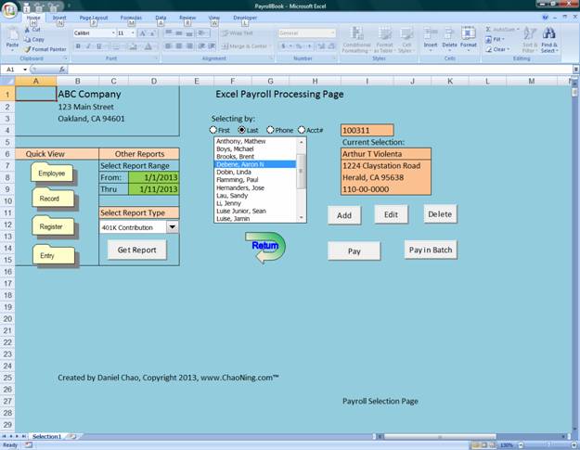
Task: Open the Register folder icon
Action: (x=52, y=225)
